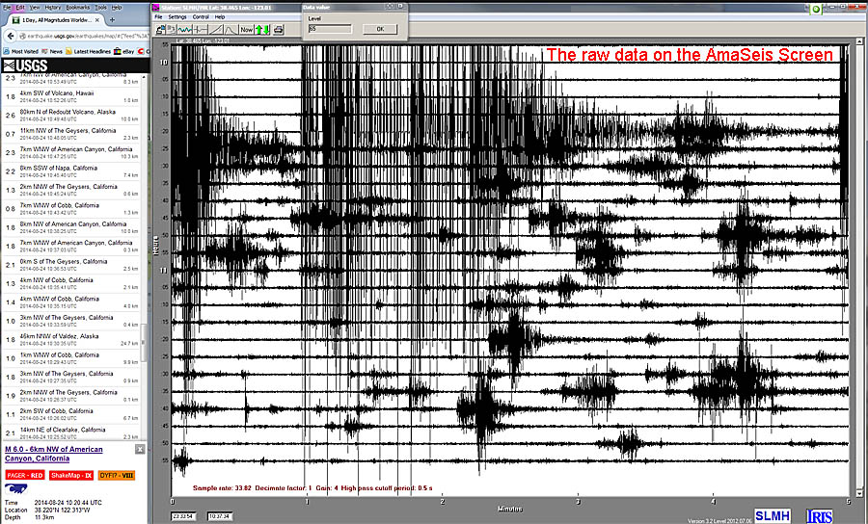Open AmaSeis File menu
Viewport: 868px width, 524px height.
[158, 17]
